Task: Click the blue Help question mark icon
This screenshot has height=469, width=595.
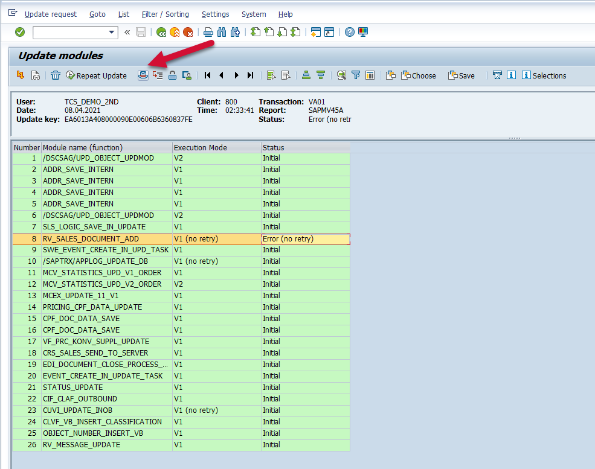Action: pyautogui.click(x=349, y=32)
